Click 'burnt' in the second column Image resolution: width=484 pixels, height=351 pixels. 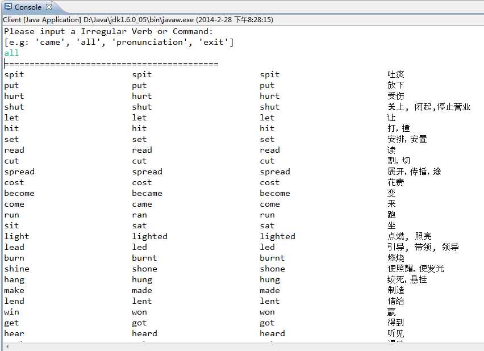(144, 258)
